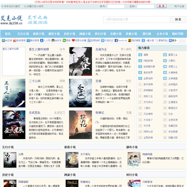Viewport: 187px width, 187px height.
Task: Switch to 网游小说 nav tab
Action: (x=85, y=34)
